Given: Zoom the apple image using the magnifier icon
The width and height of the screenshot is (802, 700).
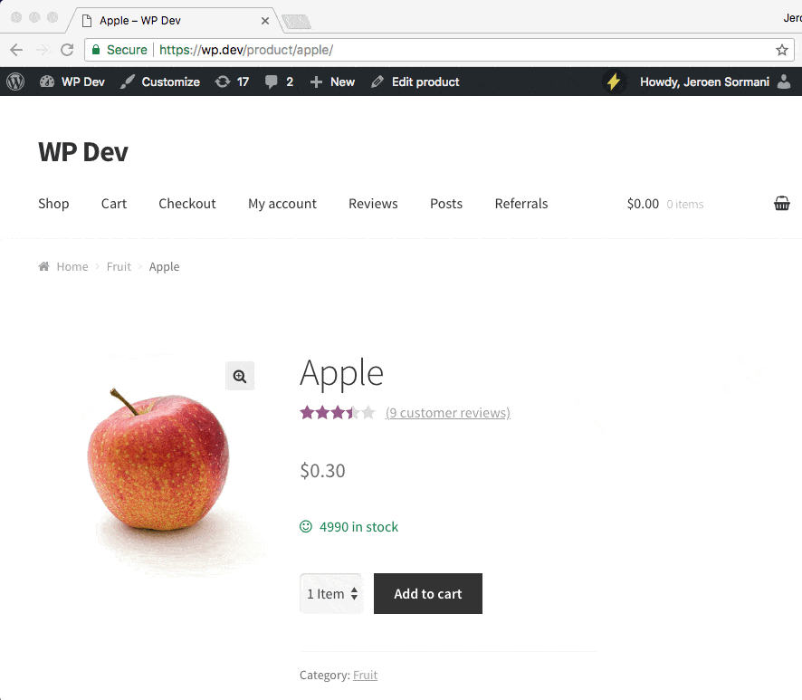Looking at the screenshot, I should 240,376.
